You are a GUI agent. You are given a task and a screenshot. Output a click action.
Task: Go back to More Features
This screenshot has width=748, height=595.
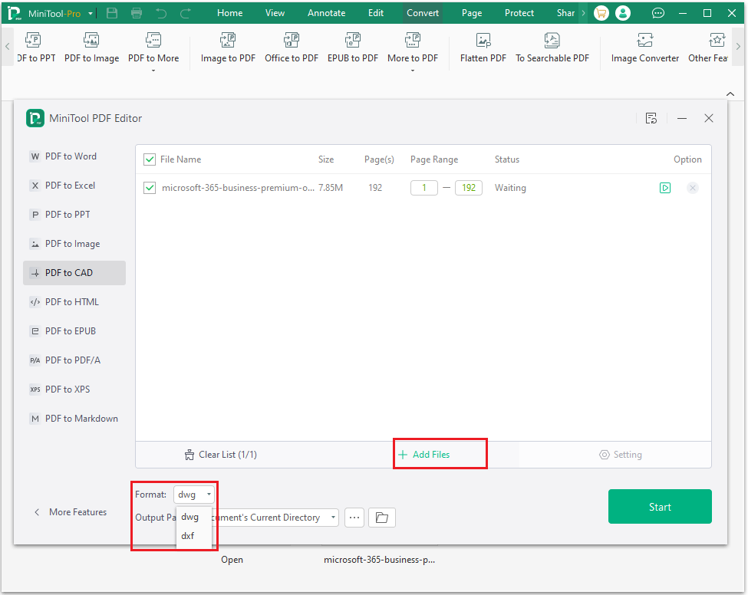pyautogui.click(x=71, y=512)
